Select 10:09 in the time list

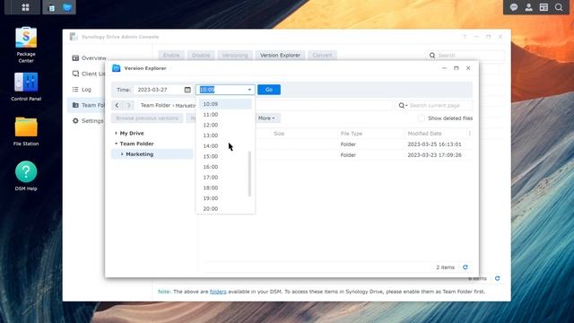(x=225, y=104)
